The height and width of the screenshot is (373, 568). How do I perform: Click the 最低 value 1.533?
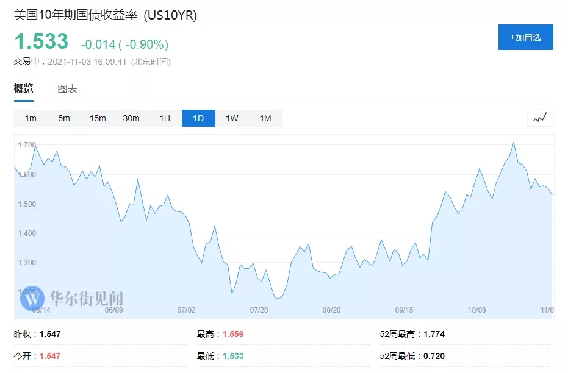click(233, 356)
